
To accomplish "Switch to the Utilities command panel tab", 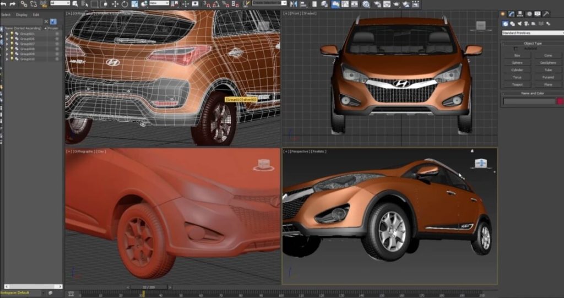I will point(546,14).
